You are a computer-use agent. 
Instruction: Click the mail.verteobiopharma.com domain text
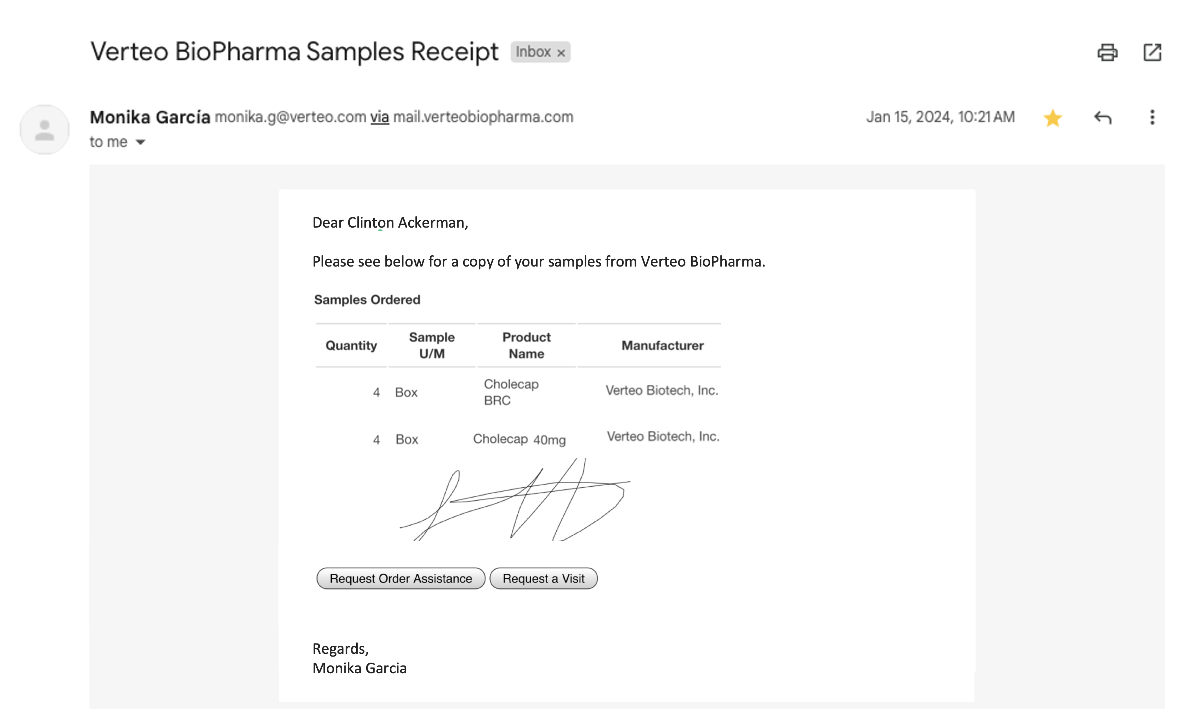pyautogui.click(x=483, y=117)
